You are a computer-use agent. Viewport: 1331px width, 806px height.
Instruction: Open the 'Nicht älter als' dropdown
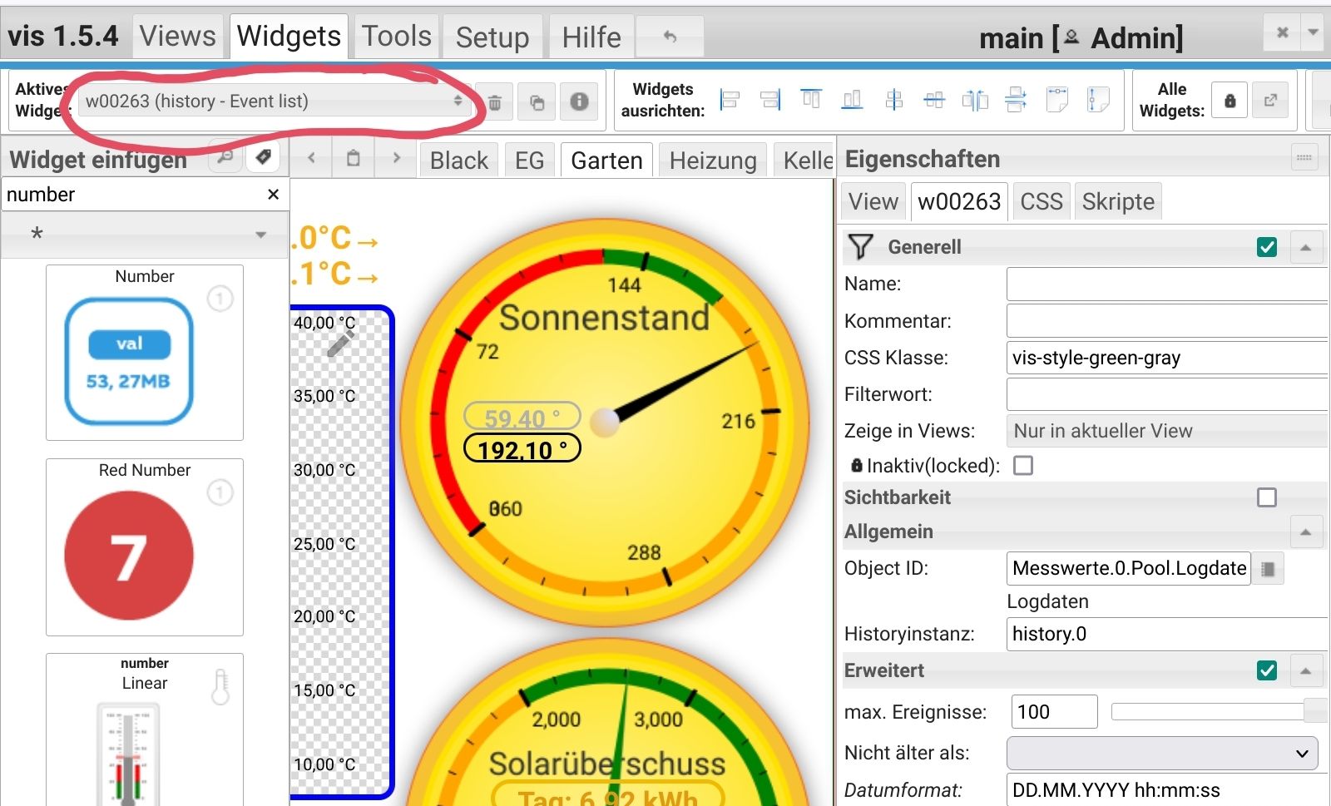(1161, 754)
